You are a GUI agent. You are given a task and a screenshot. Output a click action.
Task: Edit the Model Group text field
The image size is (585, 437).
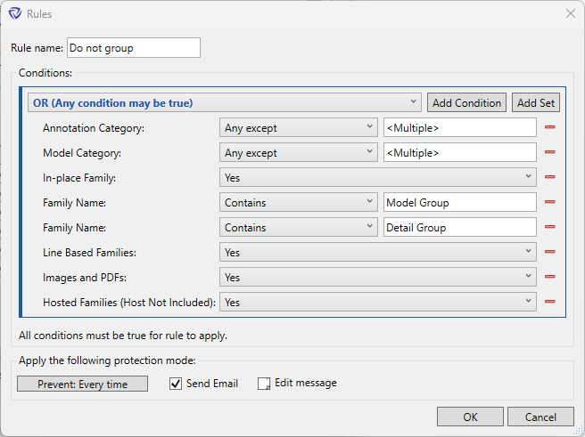[x=460, y=203]
